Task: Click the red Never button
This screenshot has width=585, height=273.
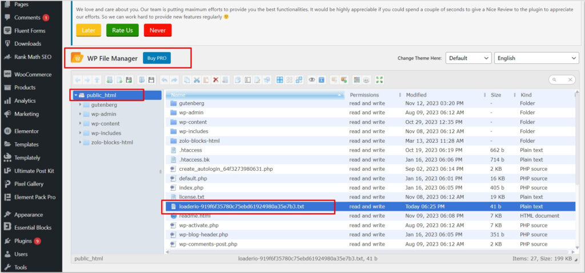Action: (x=158, y=30)
